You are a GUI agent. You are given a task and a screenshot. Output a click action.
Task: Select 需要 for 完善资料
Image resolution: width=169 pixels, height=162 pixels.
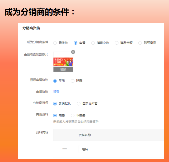pyautogui.click(x=55, y=115)
